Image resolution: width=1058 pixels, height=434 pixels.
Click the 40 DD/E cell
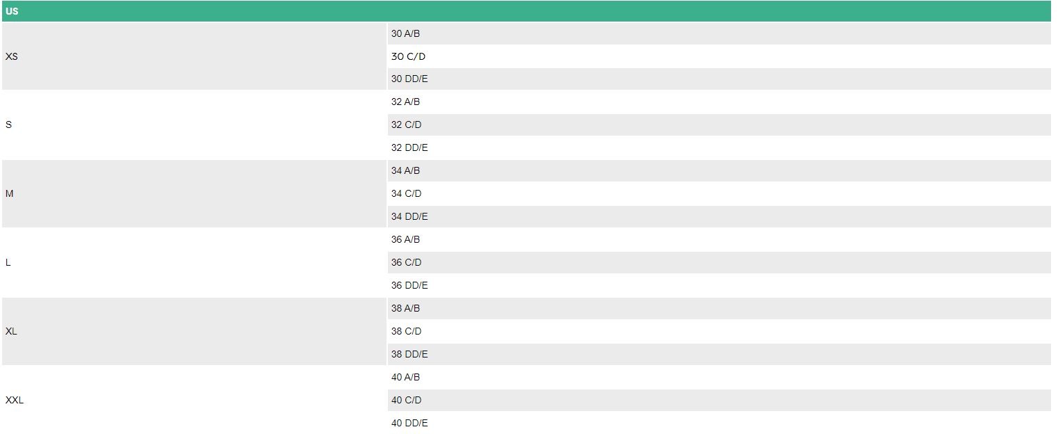click(719, 424)
